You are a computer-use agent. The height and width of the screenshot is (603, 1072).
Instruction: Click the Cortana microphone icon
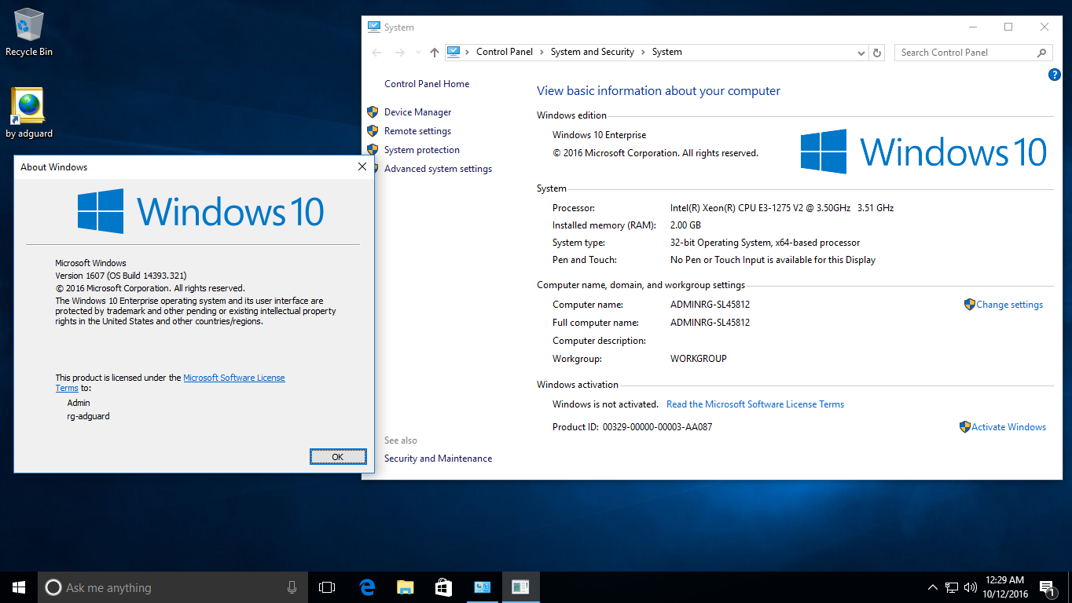[x=292, y=587]
